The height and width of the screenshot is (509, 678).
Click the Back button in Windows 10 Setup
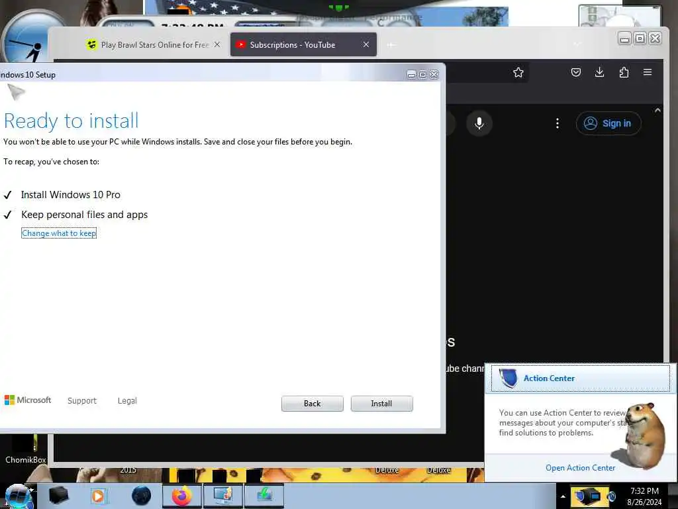(x=313, y=404)
